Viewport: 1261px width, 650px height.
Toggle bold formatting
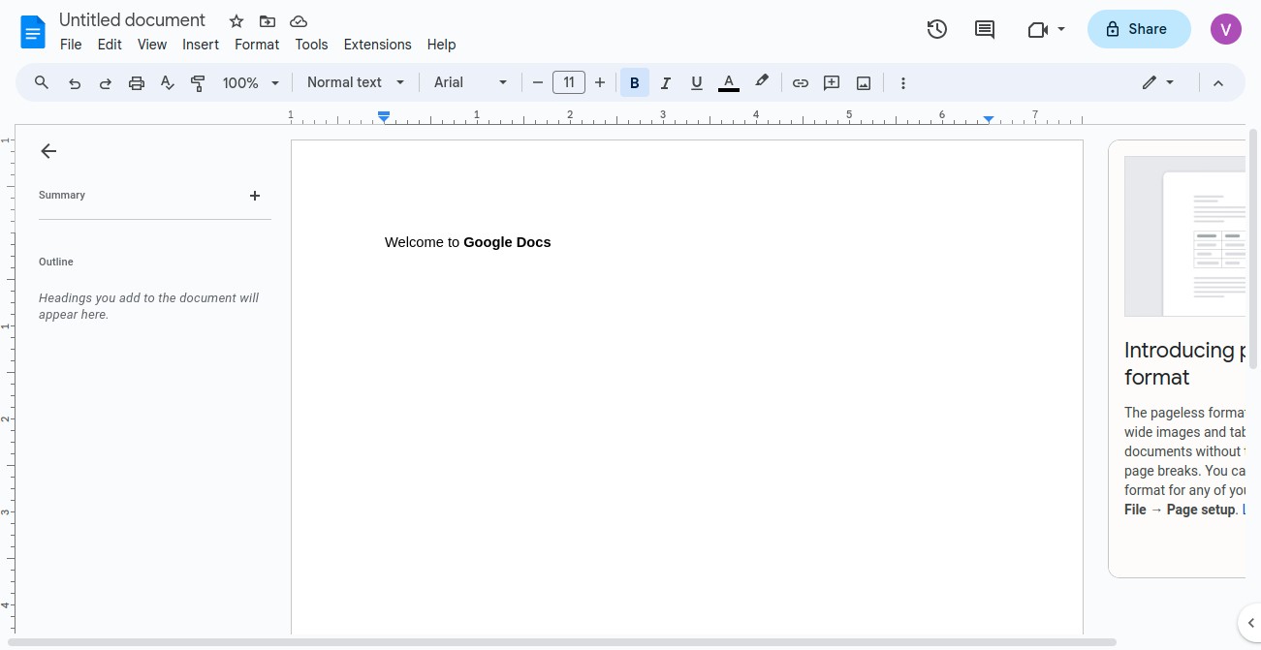click(x=634, y=82)
